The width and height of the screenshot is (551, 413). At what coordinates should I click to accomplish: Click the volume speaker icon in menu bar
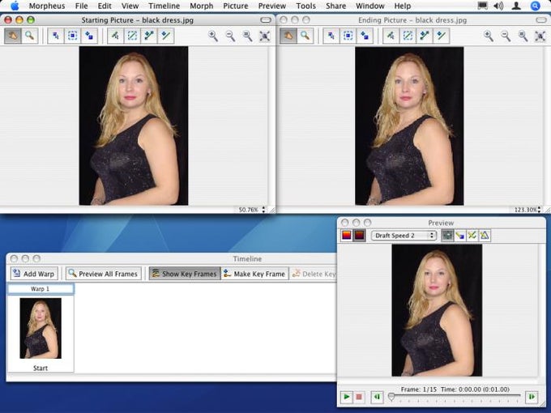point(498,6)
